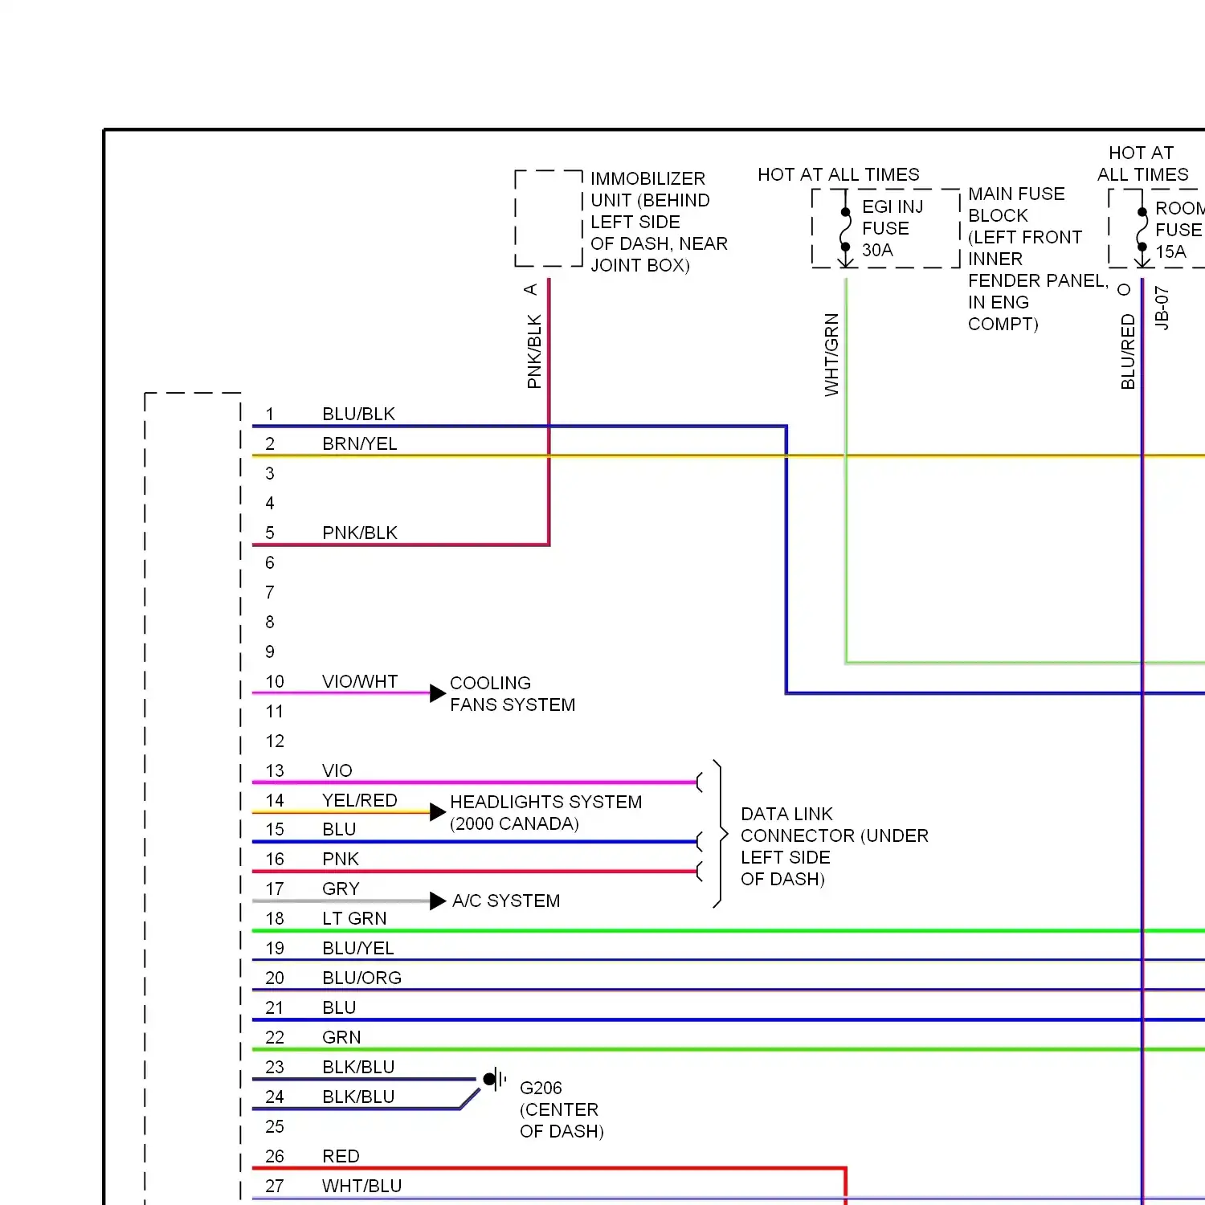Select the EGI INJ FUSE 30A label
Image resolution: width=1205 pixels, height=1205 pixels.
coord(893,228)
